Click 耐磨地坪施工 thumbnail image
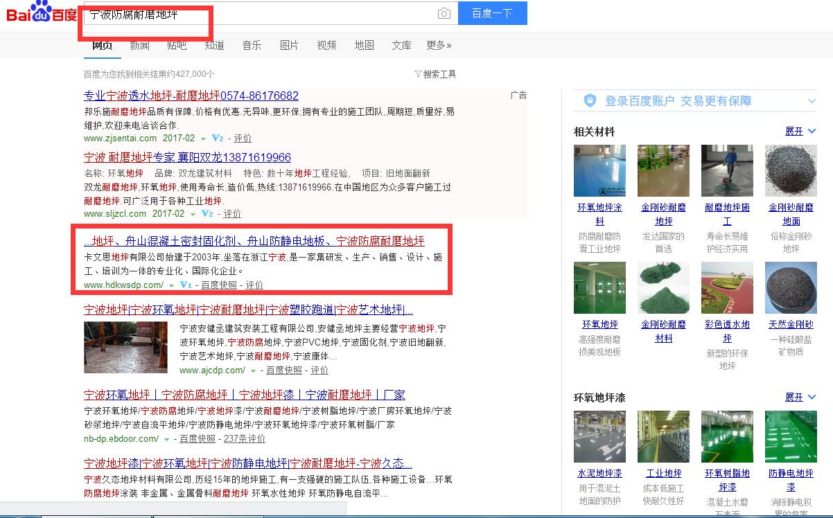The width and height of the screenshot is (833, 518). pyautogui.click(x=727, y=170)
